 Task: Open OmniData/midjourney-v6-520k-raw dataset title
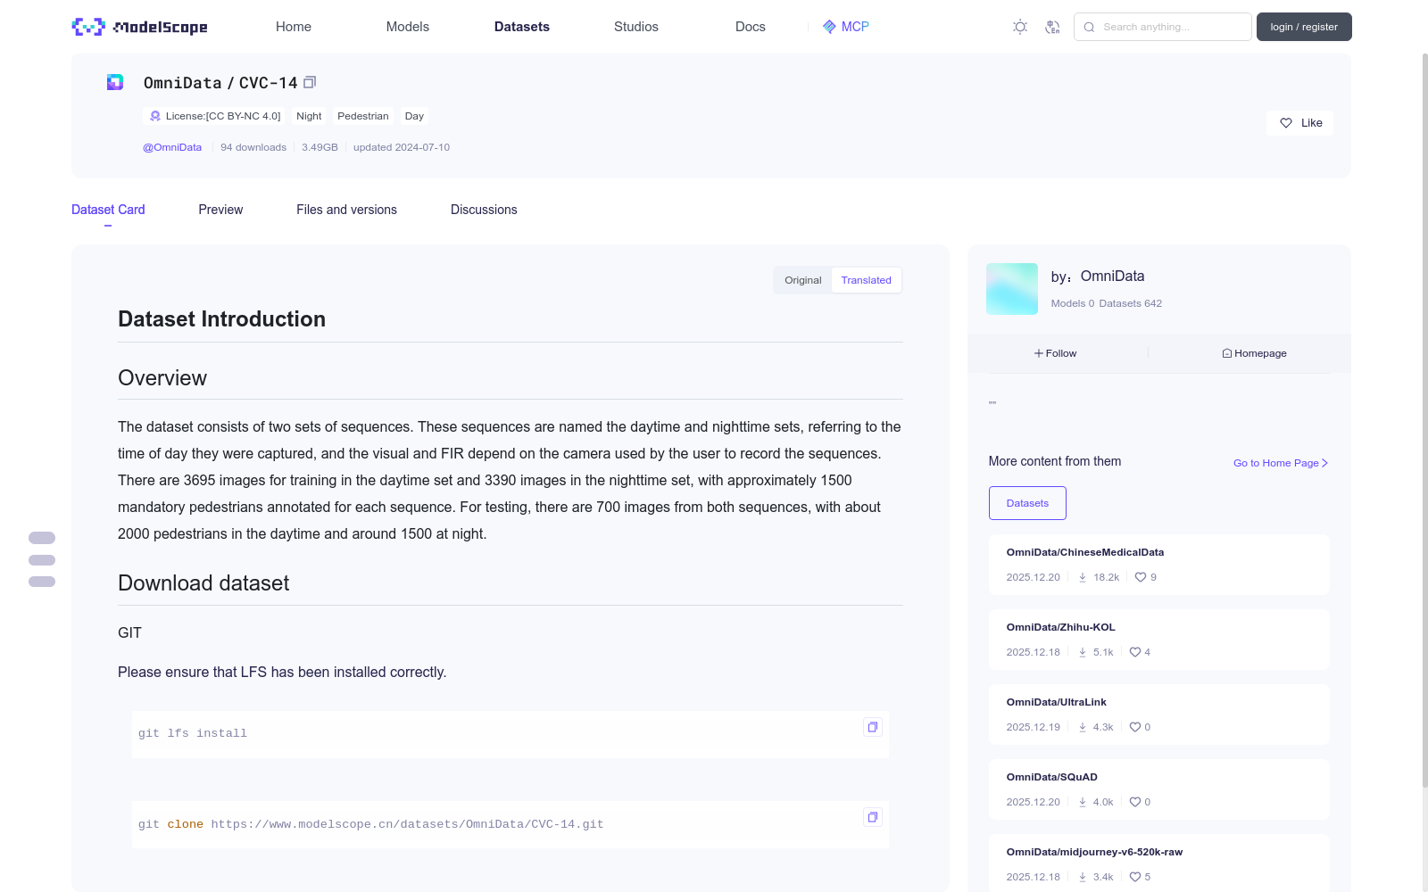pyautogui.click(x=1094, y=852)
